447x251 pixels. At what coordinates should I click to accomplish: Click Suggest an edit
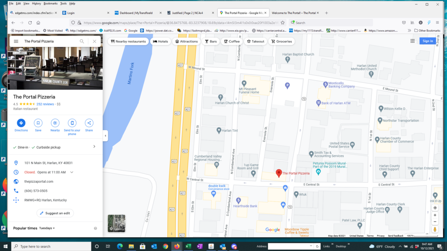55,213
